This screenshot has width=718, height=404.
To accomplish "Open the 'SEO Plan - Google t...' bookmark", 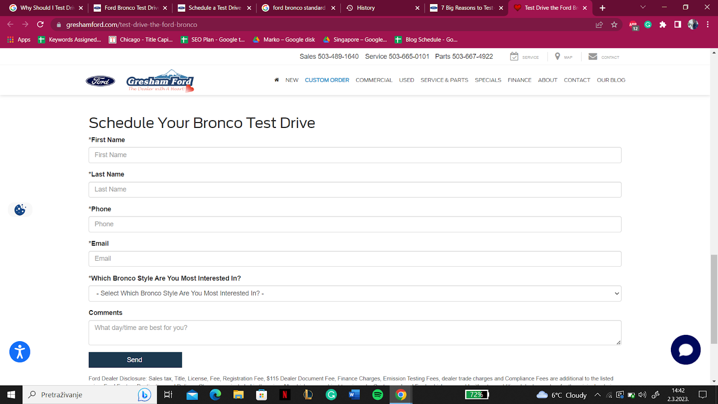I will click(213, 40).
